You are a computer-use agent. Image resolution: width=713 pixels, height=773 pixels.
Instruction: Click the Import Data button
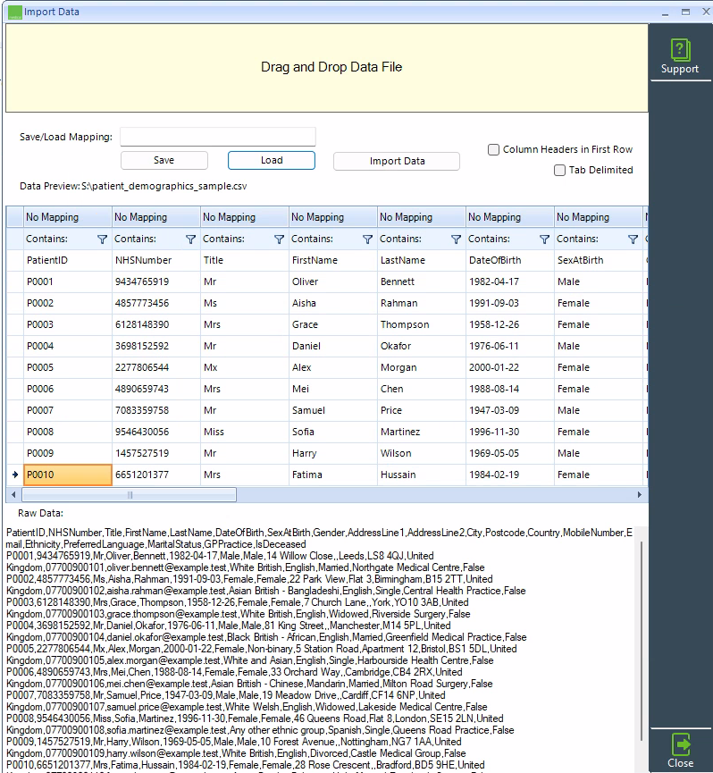click(397, 161)
